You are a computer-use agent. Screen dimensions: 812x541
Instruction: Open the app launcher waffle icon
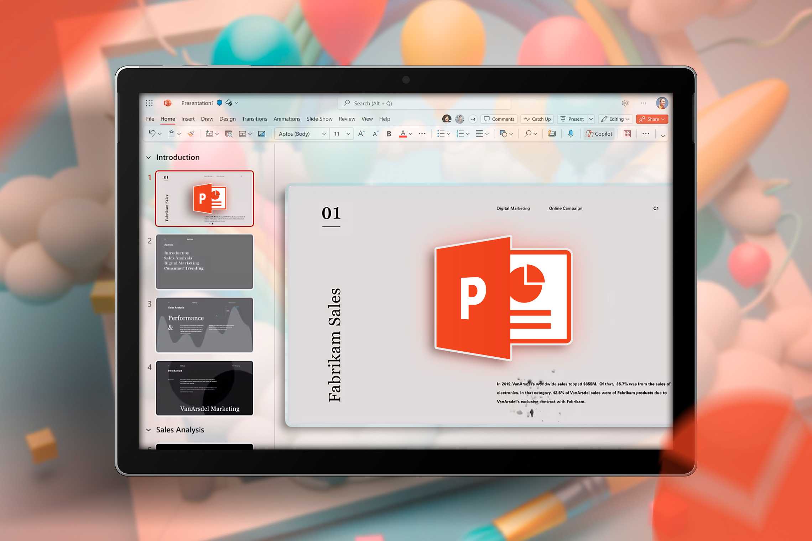149,103
